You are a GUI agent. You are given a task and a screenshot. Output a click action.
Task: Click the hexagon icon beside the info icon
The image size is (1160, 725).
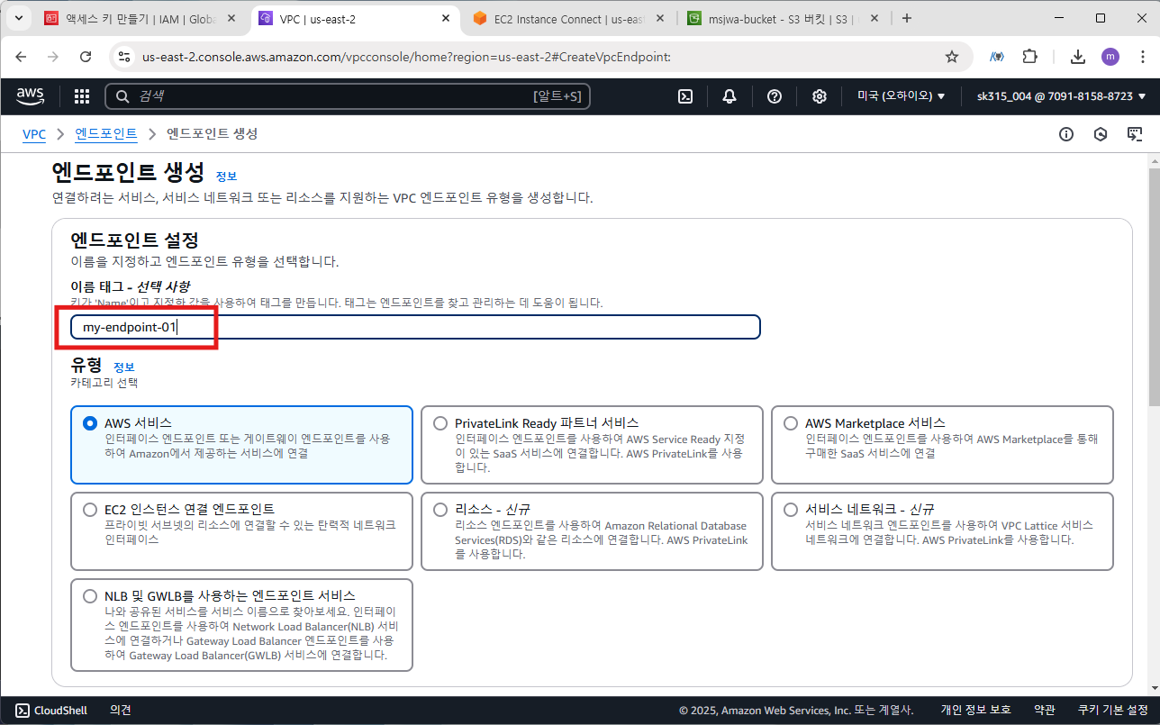[1101, 134]
